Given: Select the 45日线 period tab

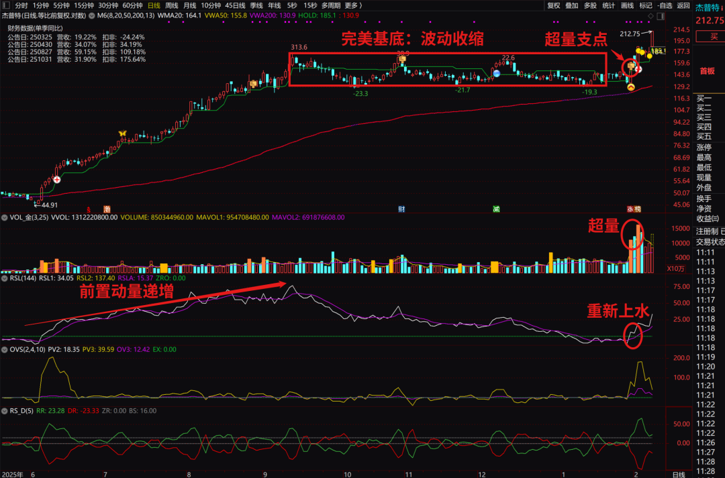Looking at the screenshot, I should click(x=236, y=5).
